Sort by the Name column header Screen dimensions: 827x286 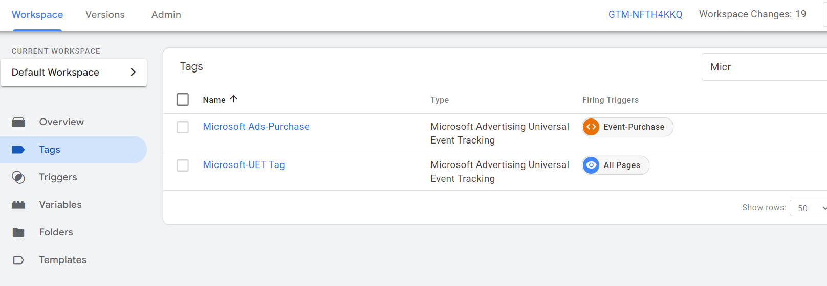pos(214,100)
